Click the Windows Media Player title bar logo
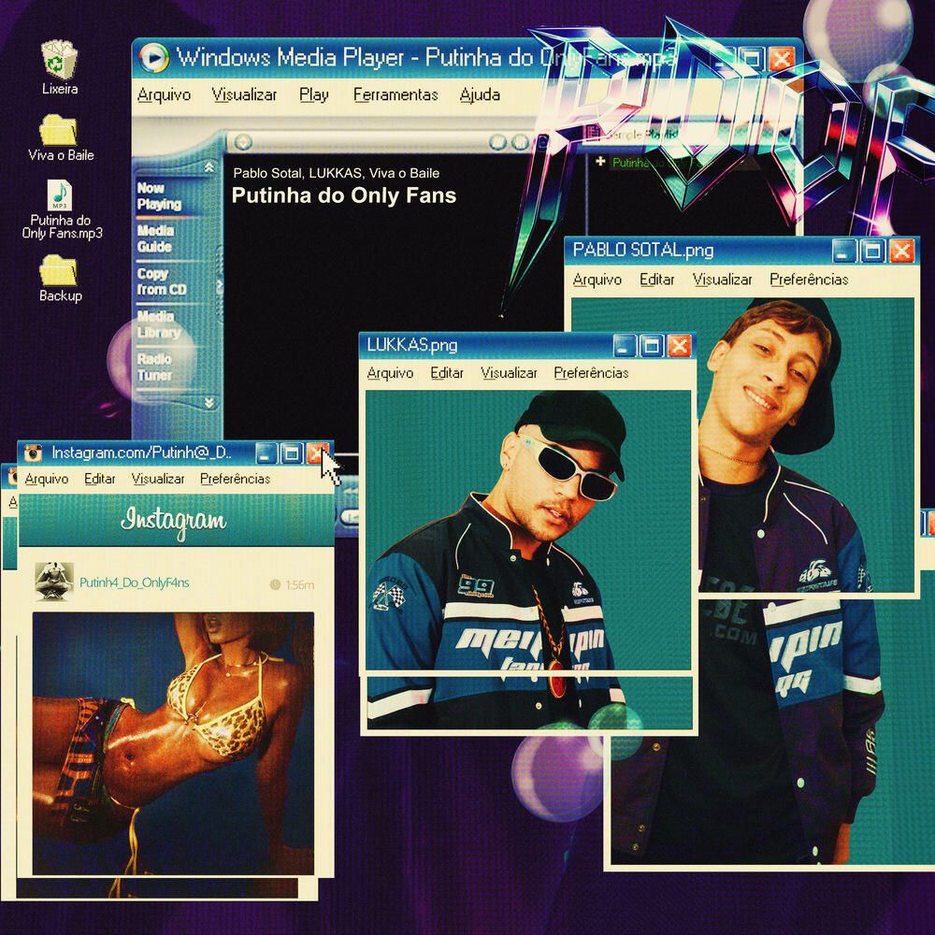The image size is (935, 935). [154, 58]
